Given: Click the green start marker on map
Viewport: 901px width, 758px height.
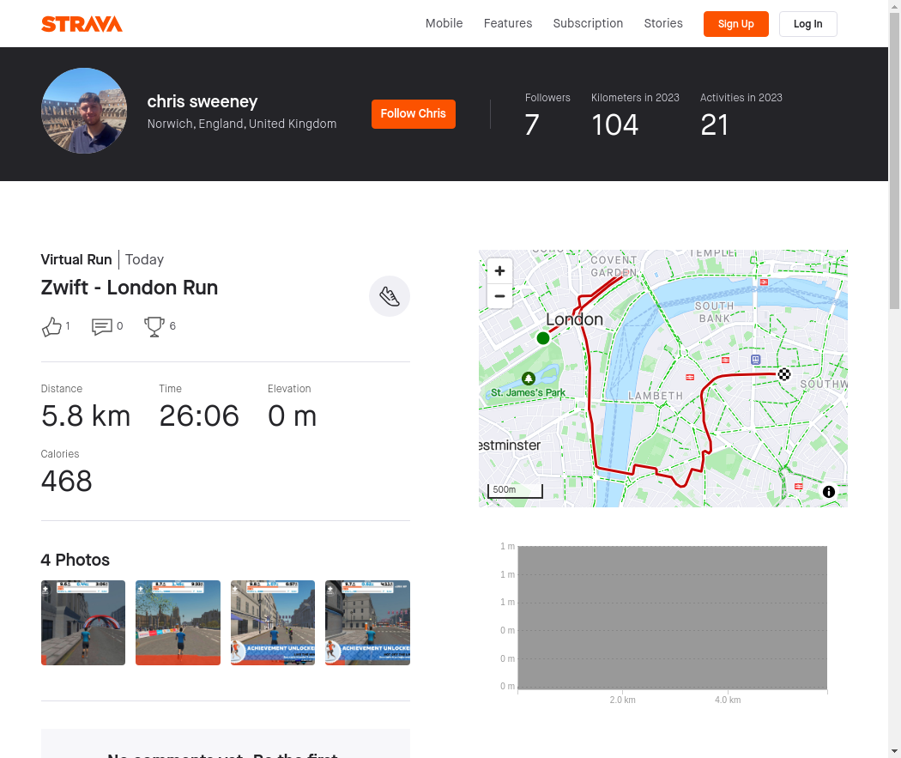Looking at the screenshot, I should pos(542,338).
